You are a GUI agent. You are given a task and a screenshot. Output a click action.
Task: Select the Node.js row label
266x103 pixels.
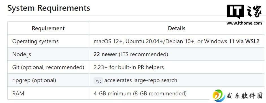tap(22, 54)
